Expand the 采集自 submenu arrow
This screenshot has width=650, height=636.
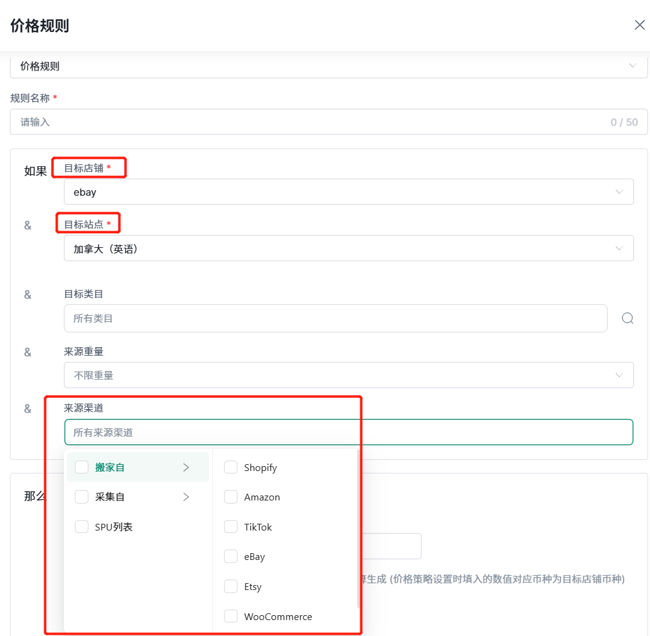(x=186, y=497)
